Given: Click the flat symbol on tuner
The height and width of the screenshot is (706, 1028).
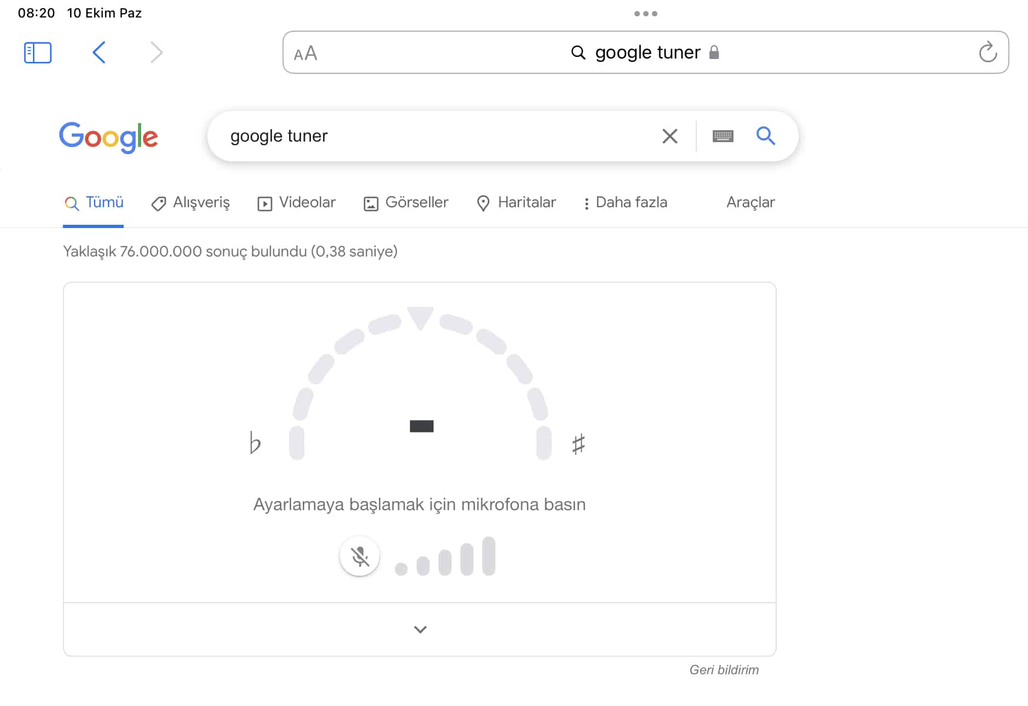Looking at the screenshot, I should point(255,442).
